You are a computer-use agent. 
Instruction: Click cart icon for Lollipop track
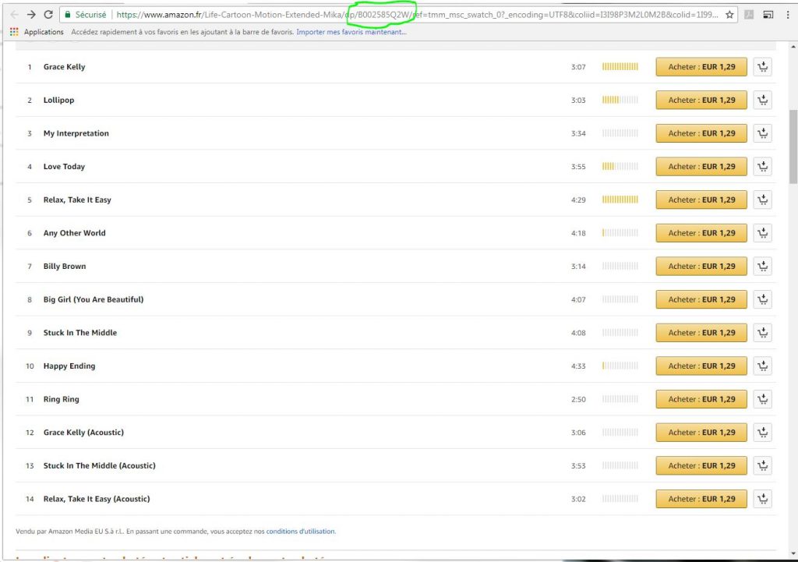pos(762,101)
